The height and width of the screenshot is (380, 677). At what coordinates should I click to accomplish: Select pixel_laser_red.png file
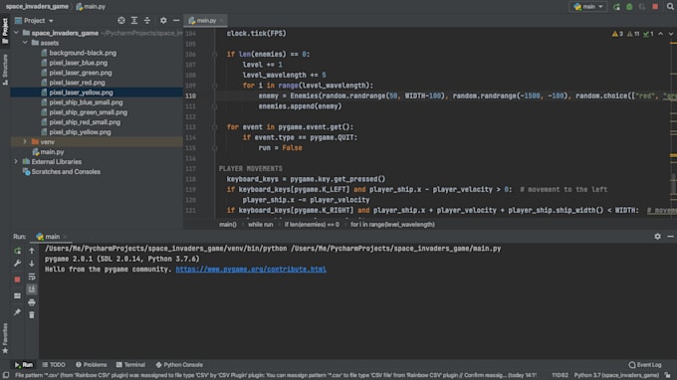pyautogui.click(x=77, y=83)
